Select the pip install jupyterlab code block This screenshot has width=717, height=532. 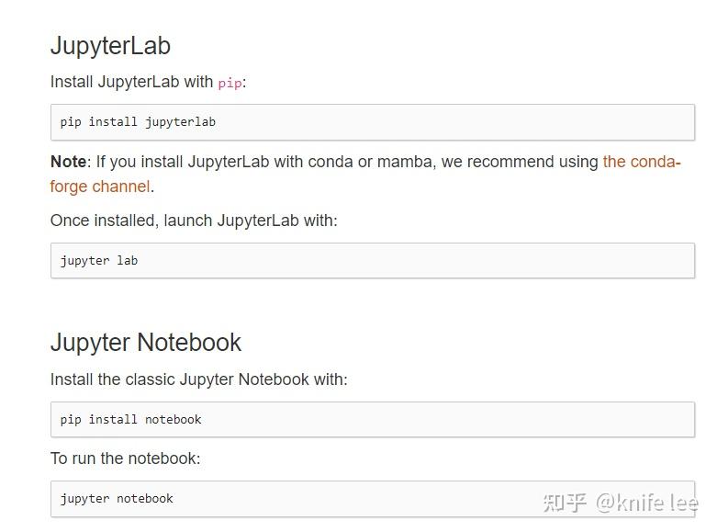(x=373, y=122)
